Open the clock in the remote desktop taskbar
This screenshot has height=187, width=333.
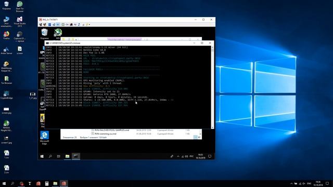(x=200, y=156)
